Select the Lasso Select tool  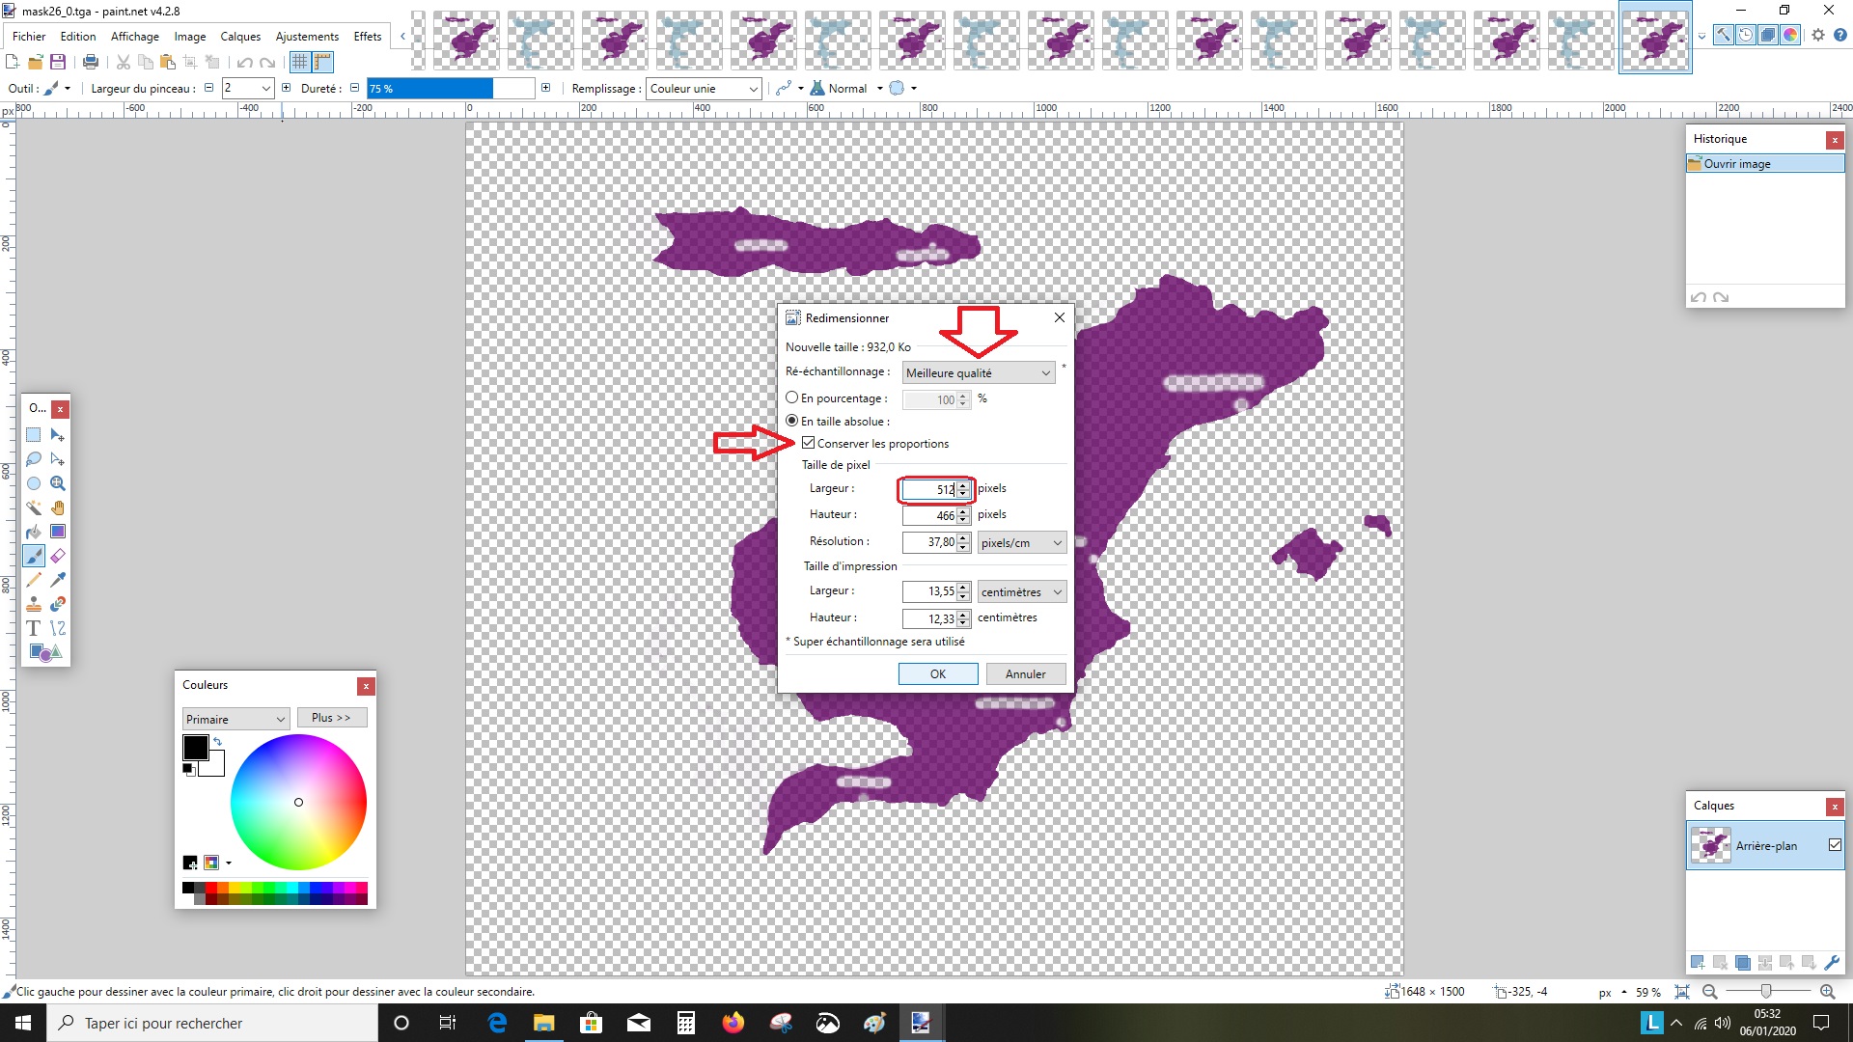[x=33, y=459]
